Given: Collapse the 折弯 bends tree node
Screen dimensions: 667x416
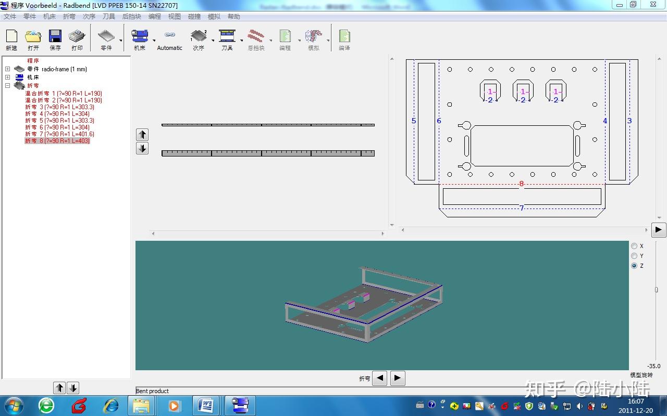Looking at the screenshot, I should point(7,85).
